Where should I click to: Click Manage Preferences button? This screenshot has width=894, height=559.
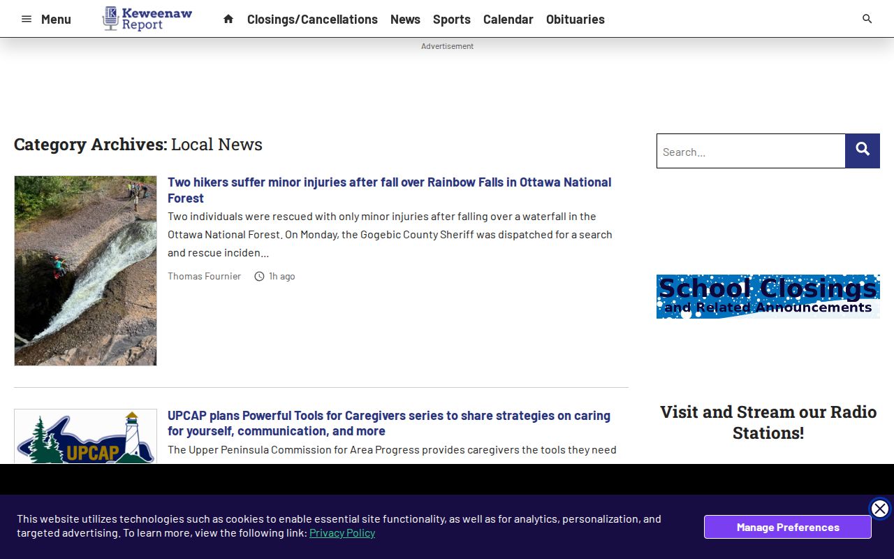[788, 527]
